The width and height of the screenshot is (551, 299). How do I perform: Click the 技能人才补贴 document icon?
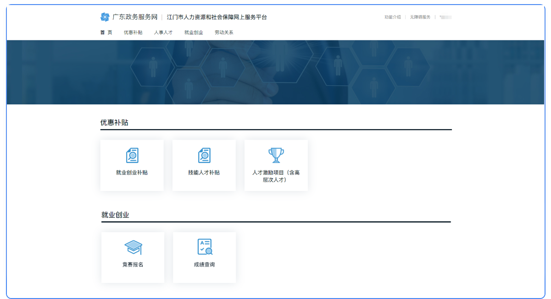tap(204, 156)
